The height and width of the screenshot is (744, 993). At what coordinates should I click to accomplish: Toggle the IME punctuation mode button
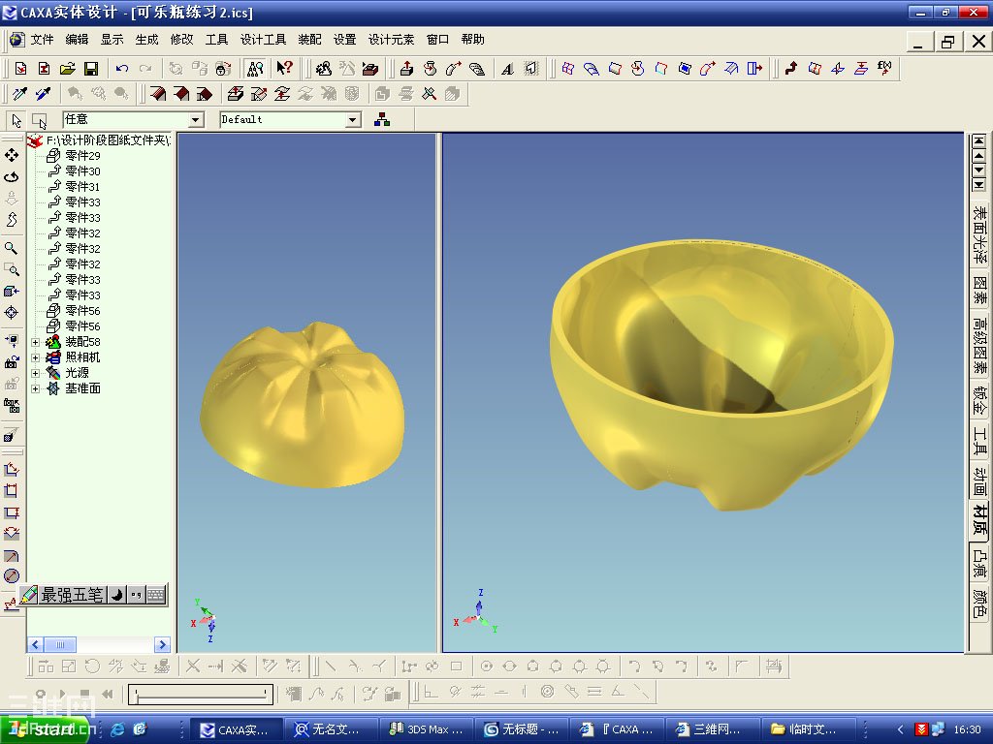(x=136, y=595)
